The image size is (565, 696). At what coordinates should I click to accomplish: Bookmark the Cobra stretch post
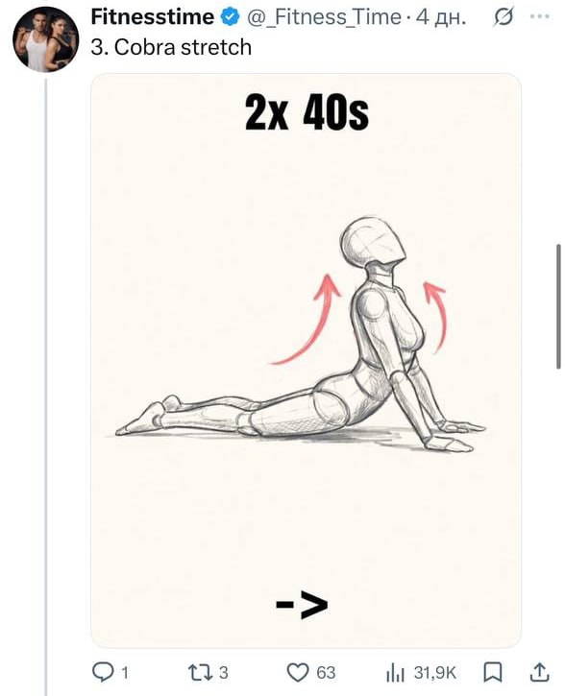[492, 672]
